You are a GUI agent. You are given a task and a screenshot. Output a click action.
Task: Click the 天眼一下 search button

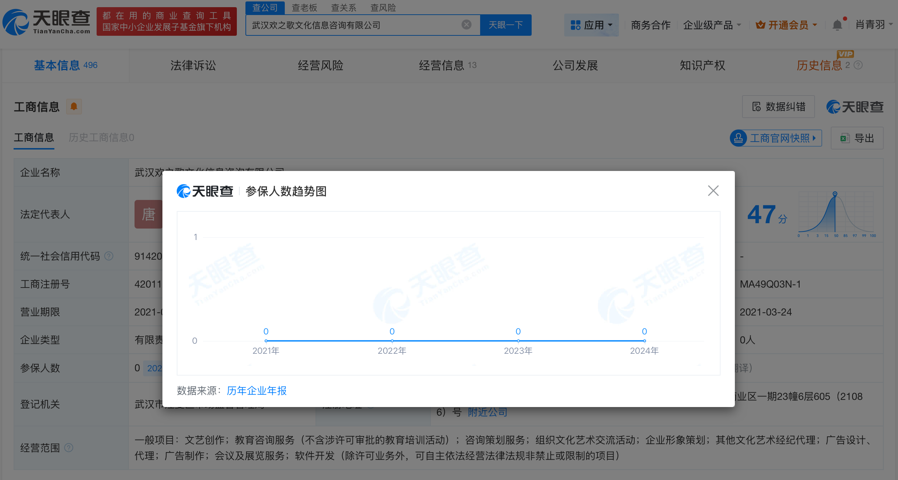click(x=506, y=25)
